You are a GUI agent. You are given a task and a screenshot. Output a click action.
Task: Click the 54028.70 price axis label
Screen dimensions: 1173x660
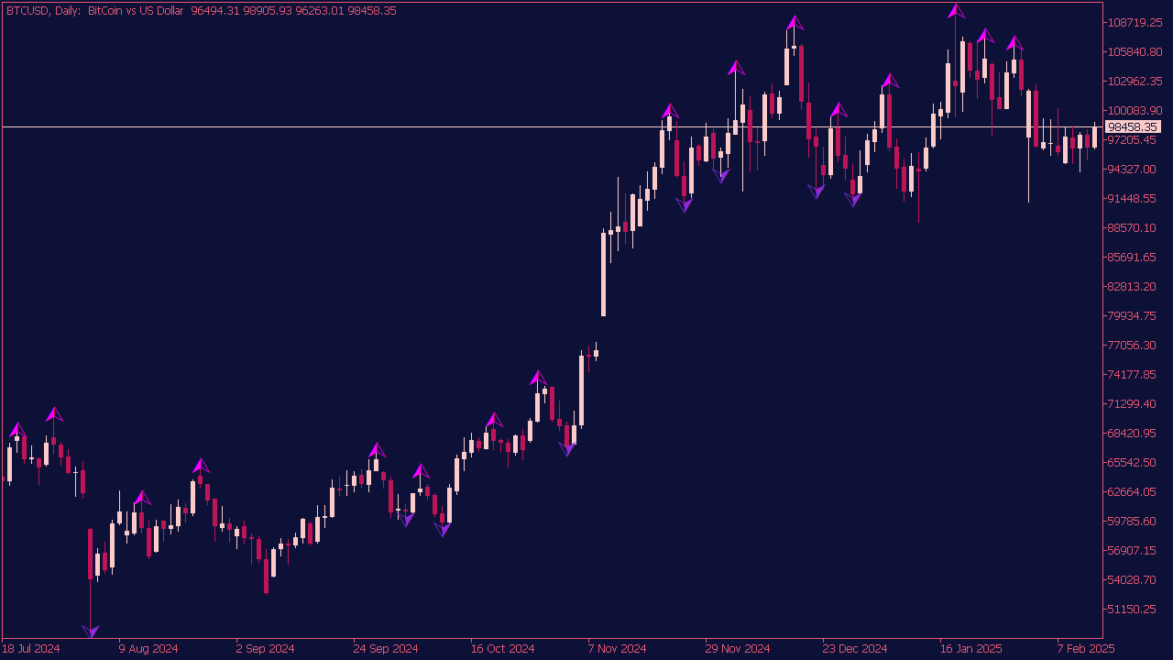[x=1134, y=579]
